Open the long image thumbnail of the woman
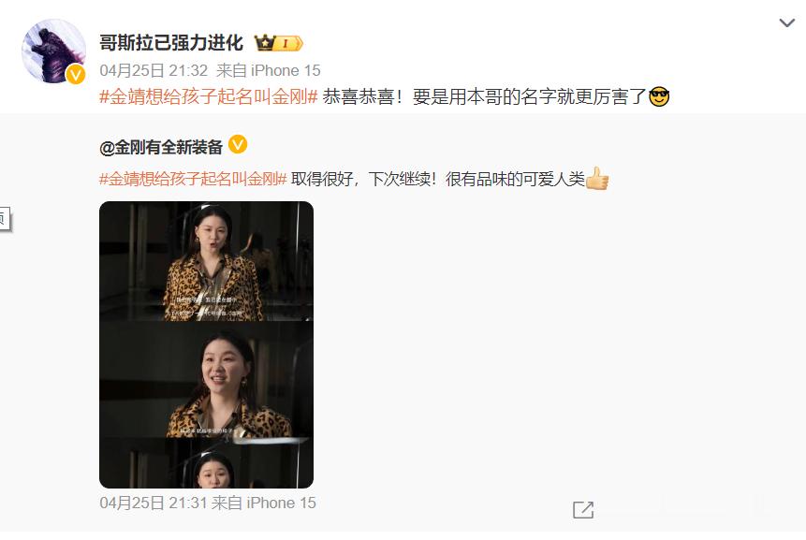The height and width of the screenshot is (540, 806). click(x=206, y=344)
